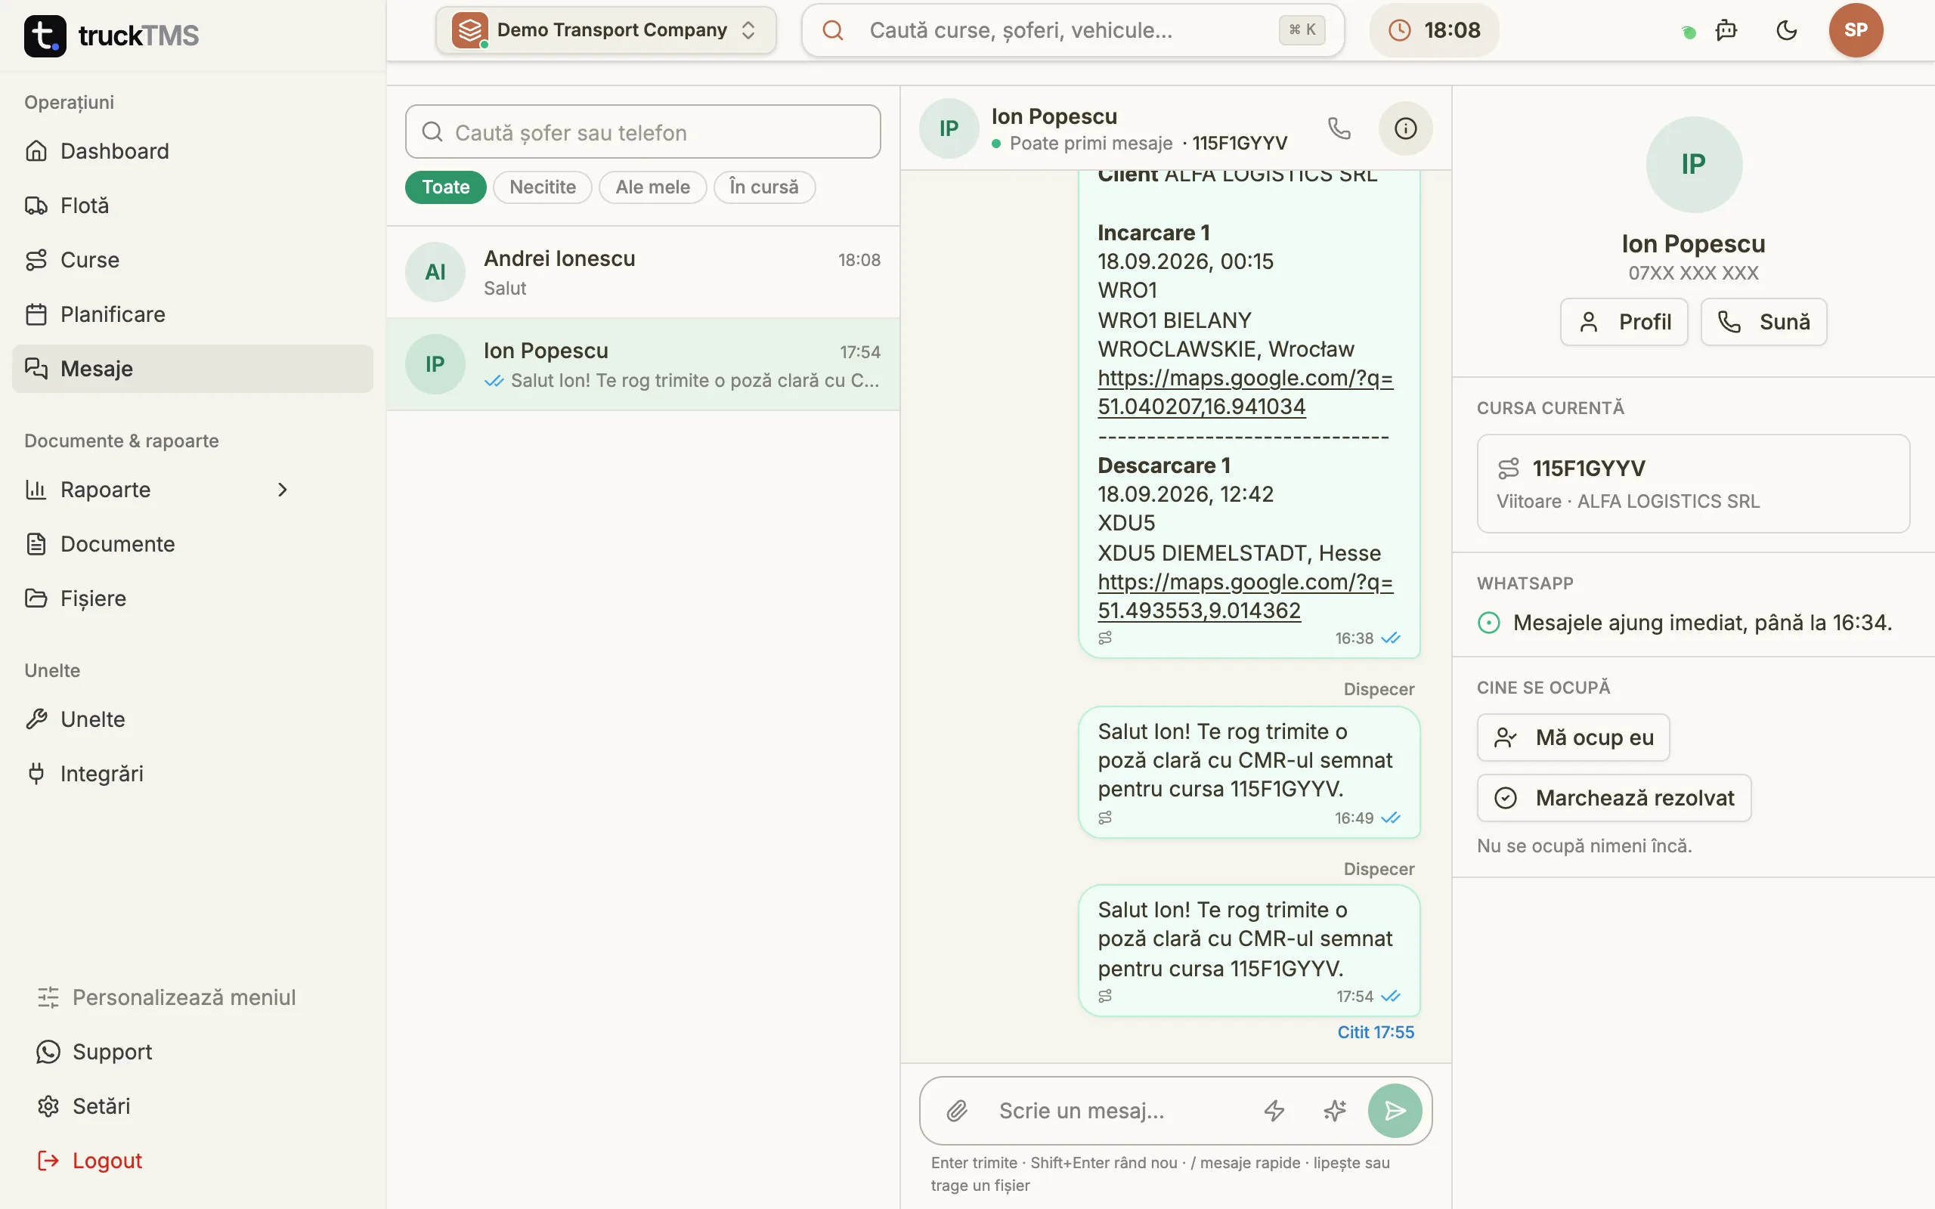Open Documente in the sidebar
Image resolution: width=1935 pixels, height=1209 pixels.
pos(192,544)
